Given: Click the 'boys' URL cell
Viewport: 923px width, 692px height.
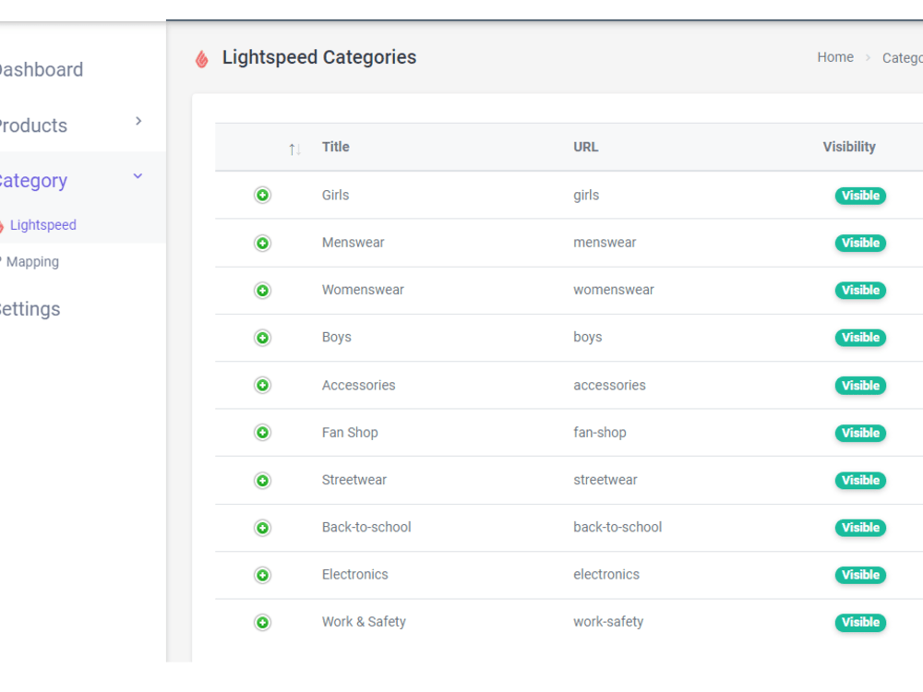Looking at the screenshot, I should (587, 337).
